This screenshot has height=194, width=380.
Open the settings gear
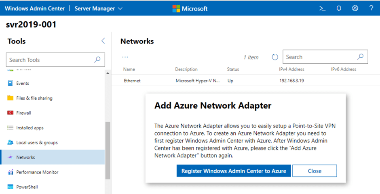(355, 8)
